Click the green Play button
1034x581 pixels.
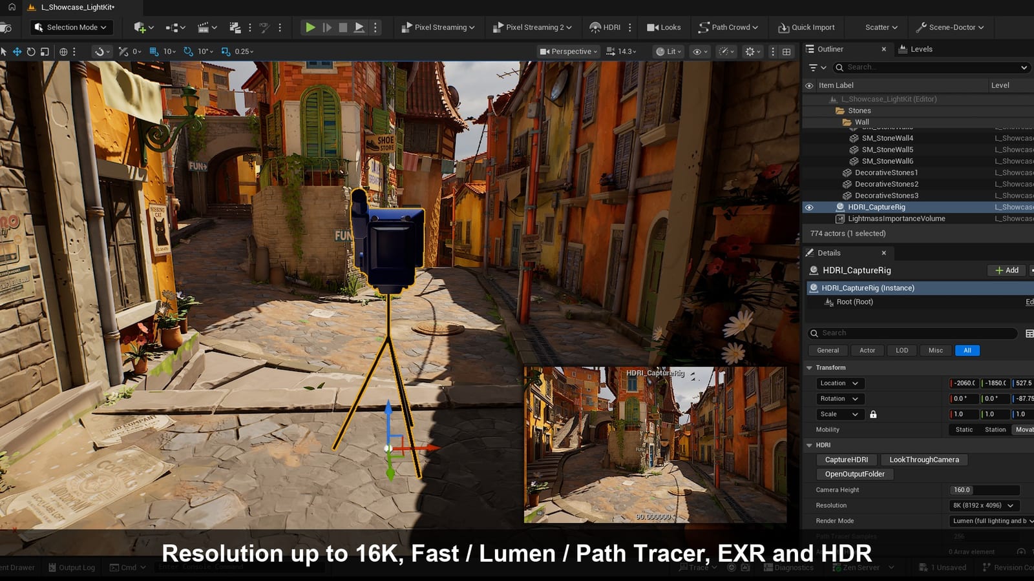point(310,27)
